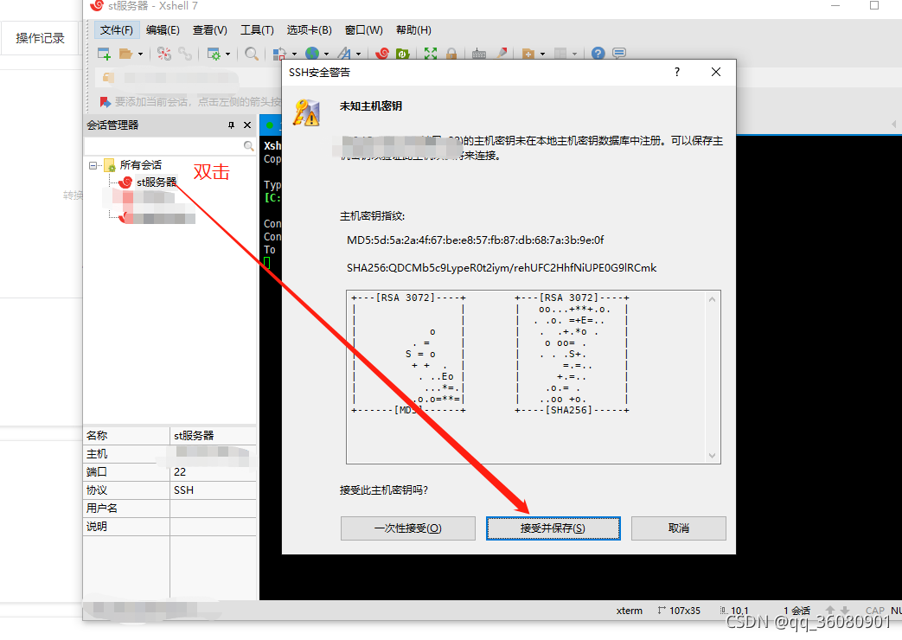This screenshot has width=902, height=640.
Task: Focus the session manager search field
Action: (x=164, y=145)
